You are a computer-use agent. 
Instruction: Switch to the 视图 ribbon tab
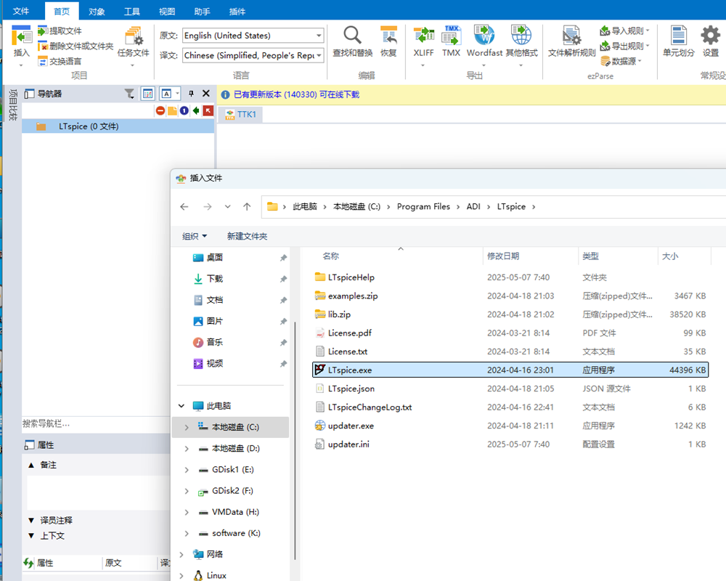pyautogui.click(x=167, y=11)
